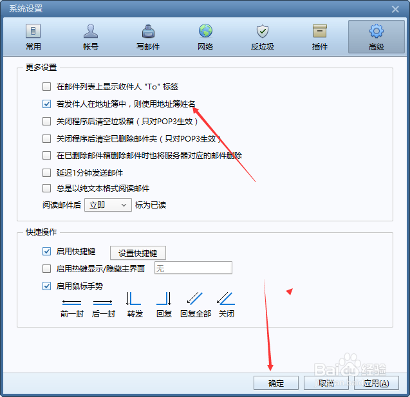The width and height of the screenshot is (410, 397).
Task: Enable showing recipient "To" label checkbox
Action: 46,86
